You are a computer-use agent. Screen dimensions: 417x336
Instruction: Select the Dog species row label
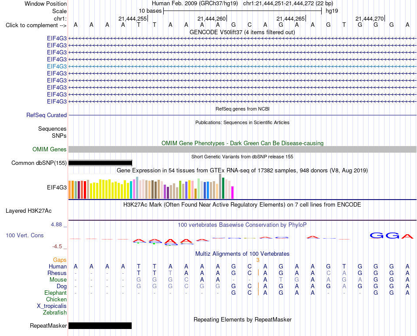61,286
